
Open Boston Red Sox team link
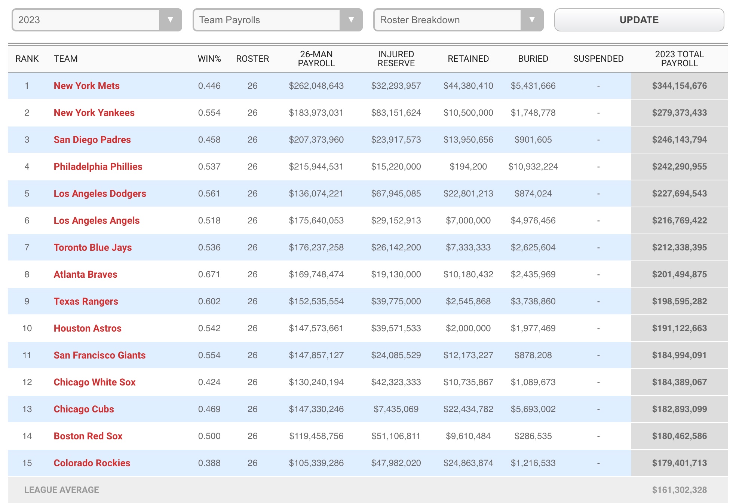[88, 436]
